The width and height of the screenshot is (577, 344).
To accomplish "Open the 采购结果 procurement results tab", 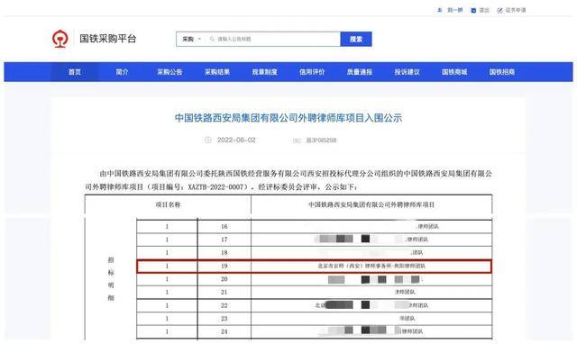I will coord(217,72).
